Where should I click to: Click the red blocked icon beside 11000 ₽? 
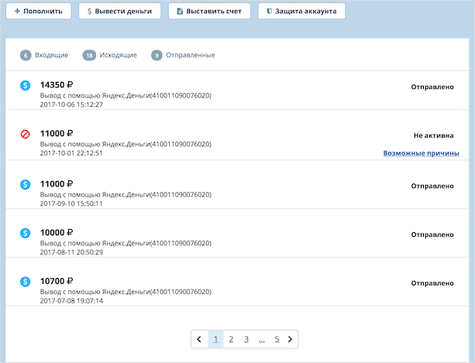26,135
